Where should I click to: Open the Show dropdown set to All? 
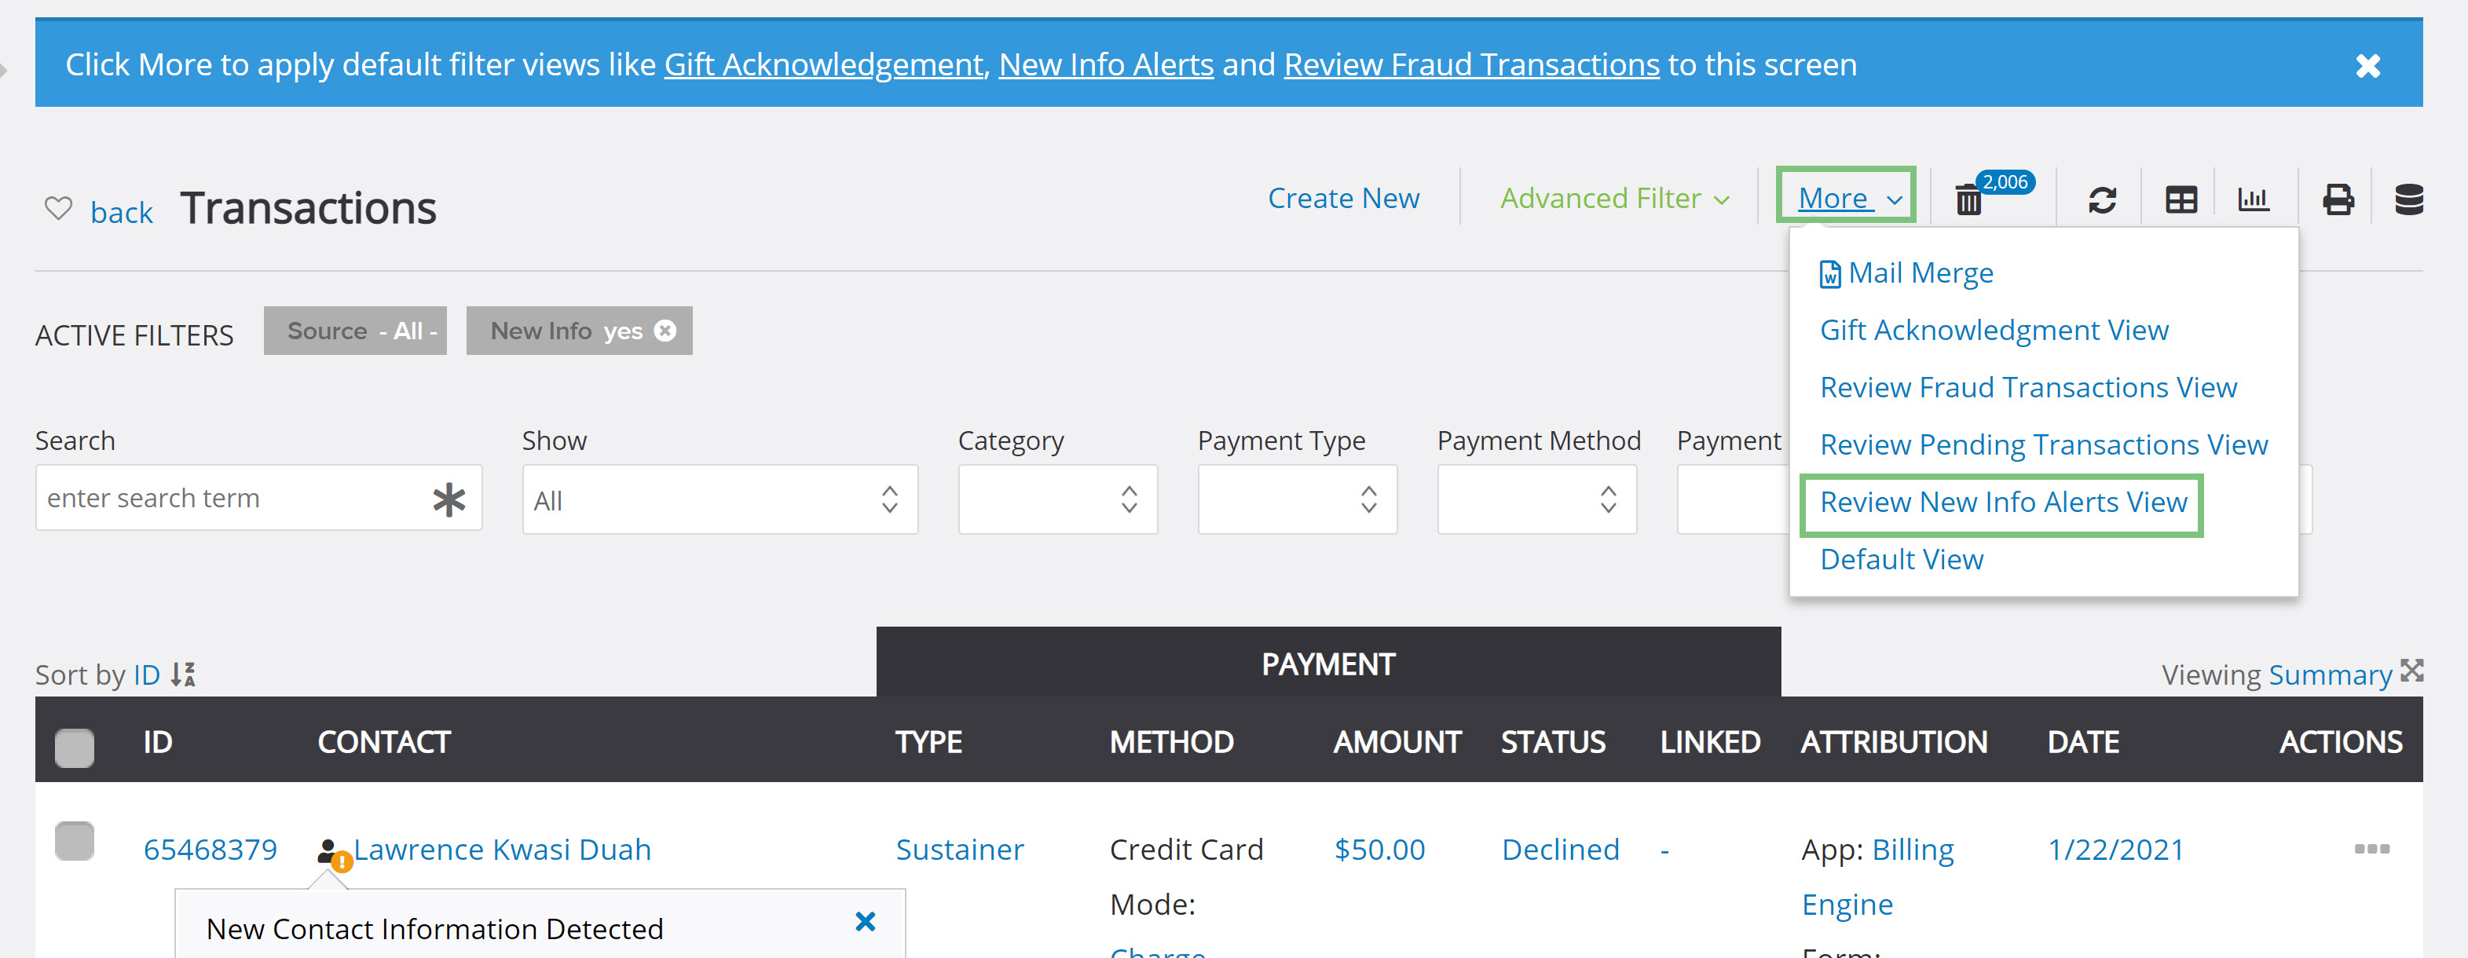tap(720, 499)
